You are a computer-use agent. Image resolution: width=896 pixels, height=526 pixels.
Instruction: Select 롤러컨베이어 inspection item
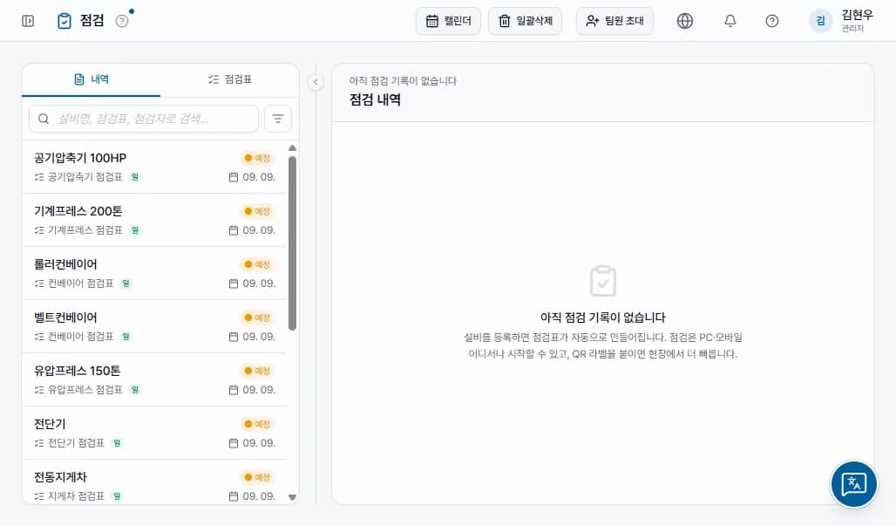154,273
